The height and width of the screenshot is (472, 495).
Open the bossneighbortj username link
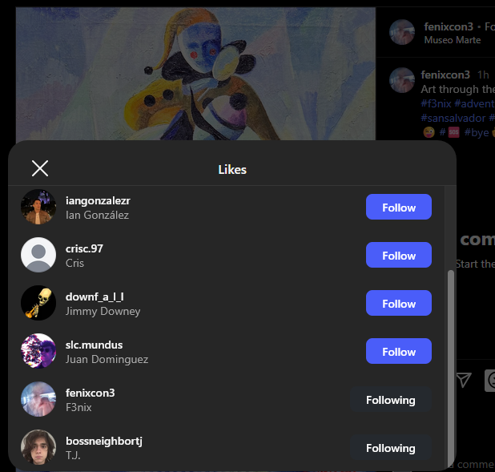tap(104, 441)
